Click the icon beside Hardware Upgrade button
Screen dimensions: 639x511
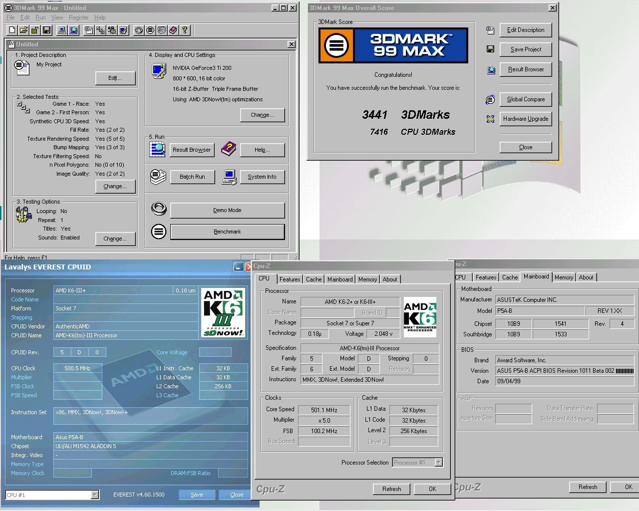(x=490, y=119)
